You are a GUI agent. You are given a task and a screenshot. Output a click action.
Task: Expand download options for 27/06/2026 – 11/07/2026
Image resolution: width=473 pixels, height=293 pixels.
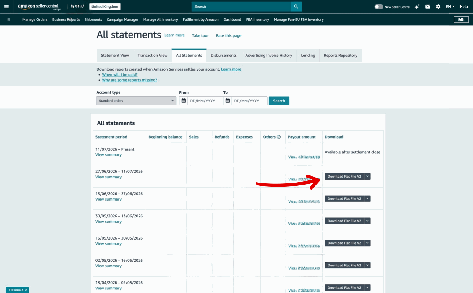click(x=367, y=176)
